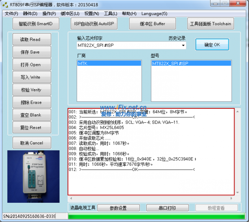
Task: Start Verify operation
Action: pos(30,90)
